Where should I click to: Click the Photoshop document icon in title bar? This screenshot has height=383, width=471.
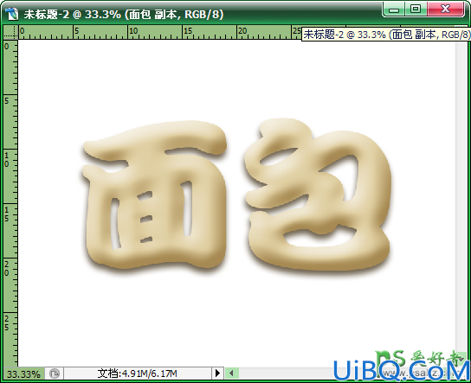(11, 14)
